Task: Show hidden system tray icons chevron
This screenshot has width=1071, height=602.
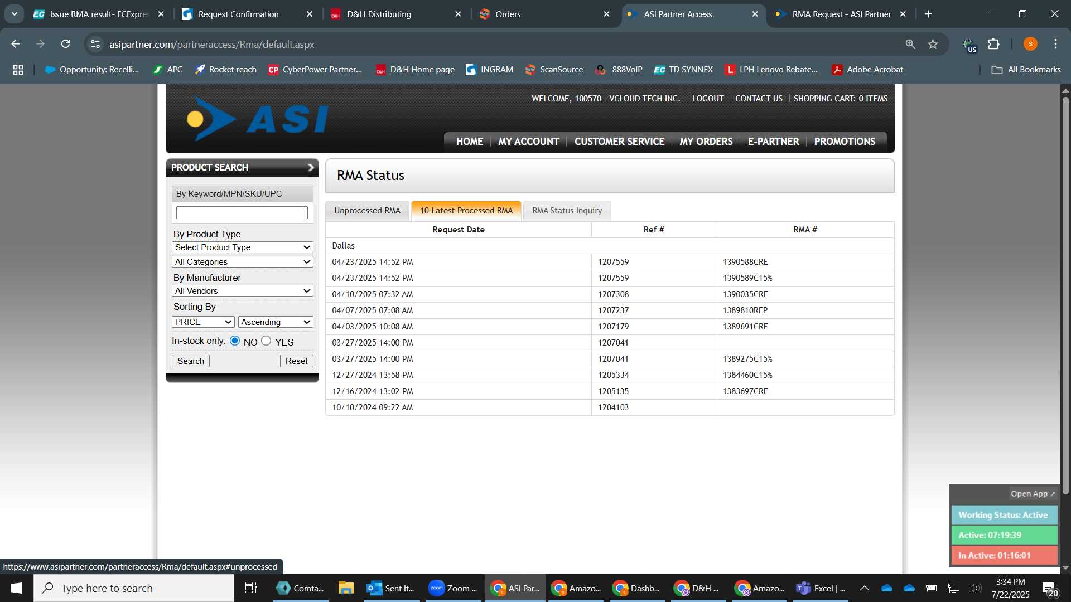Action: click(864, 588)
